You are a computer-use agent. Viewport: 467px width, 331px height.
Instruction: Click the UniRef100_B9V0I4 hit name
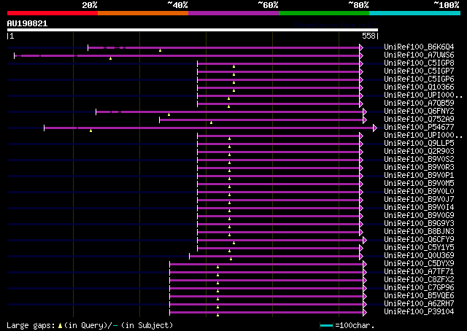(x=419, y=208)
